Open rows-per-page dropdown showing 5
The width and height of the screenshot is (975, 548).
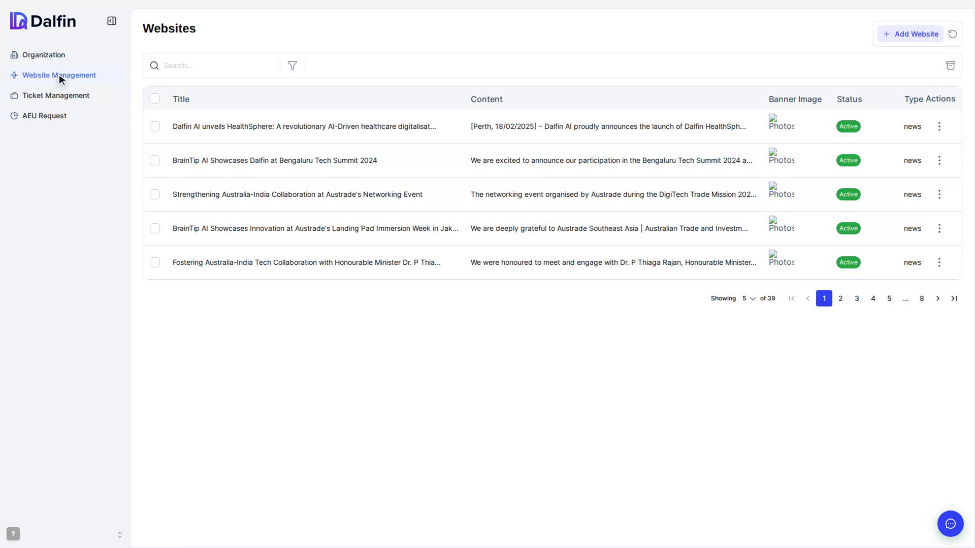point(749,298)
